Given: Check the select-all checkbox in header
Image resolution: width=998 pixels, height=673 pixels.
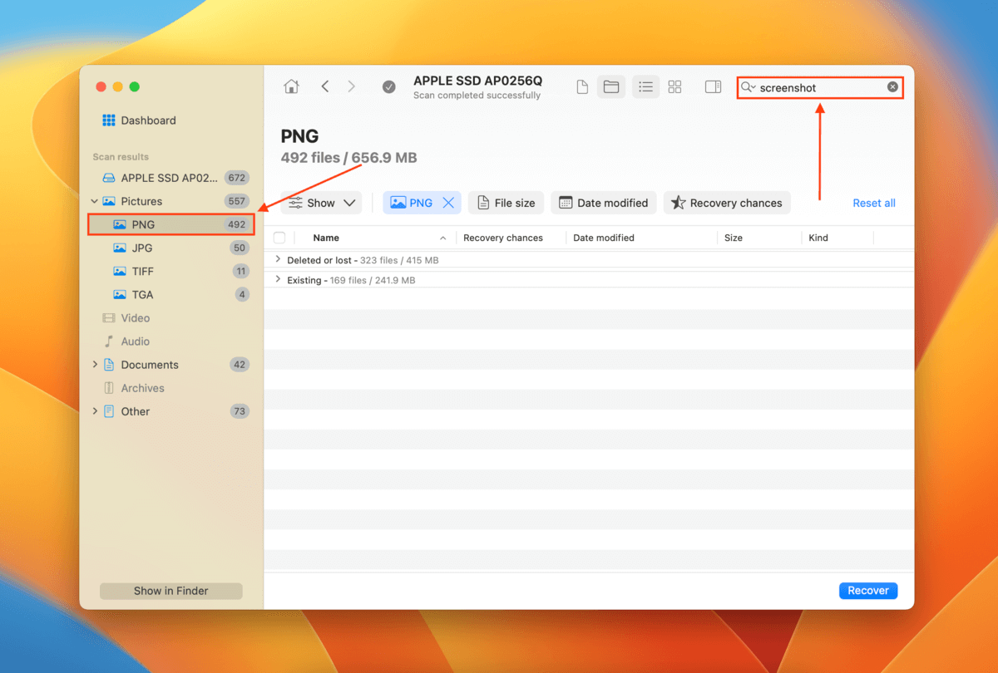Looking at the screenshot, I should [279, 238].
